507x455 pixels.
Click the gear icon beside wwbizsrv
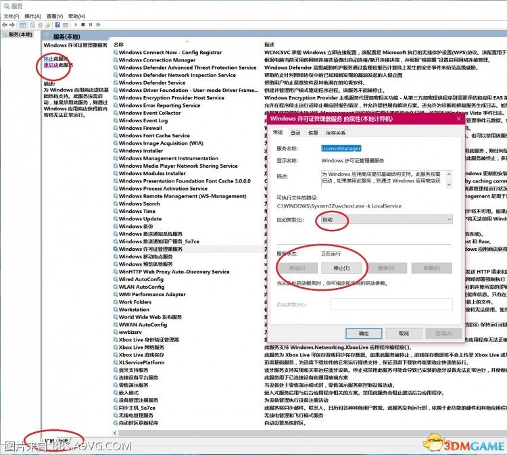[116, 332]
